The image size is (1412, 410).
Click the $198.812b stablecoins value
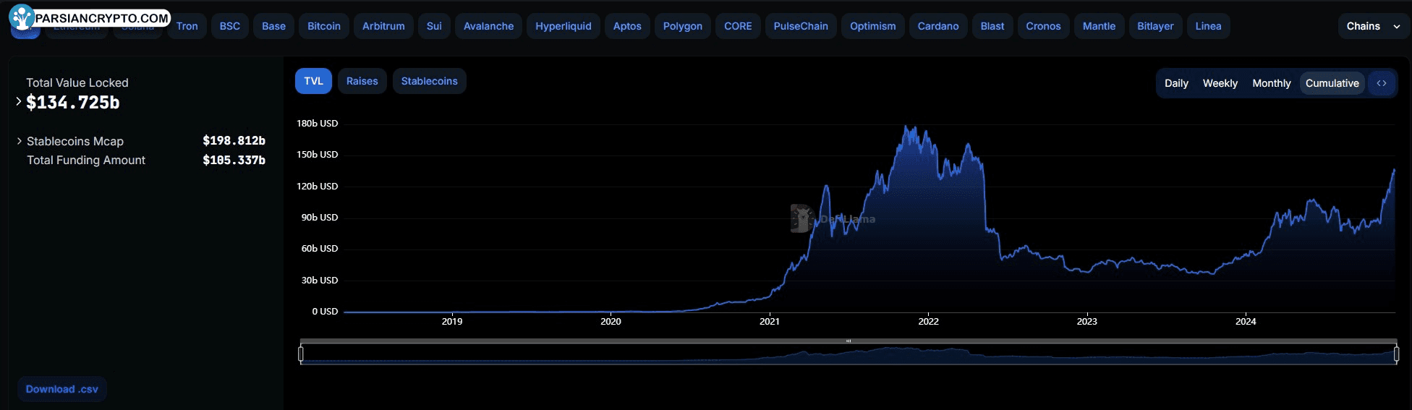click(x=234, y=140)
